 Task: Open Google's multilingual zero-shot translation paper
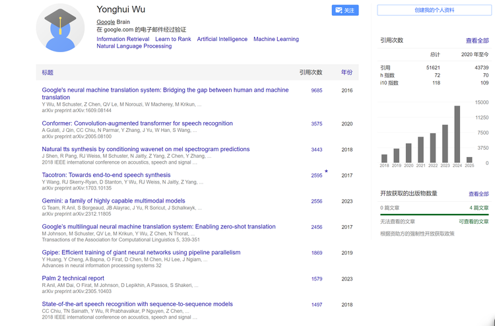click(x=159, y=226)
